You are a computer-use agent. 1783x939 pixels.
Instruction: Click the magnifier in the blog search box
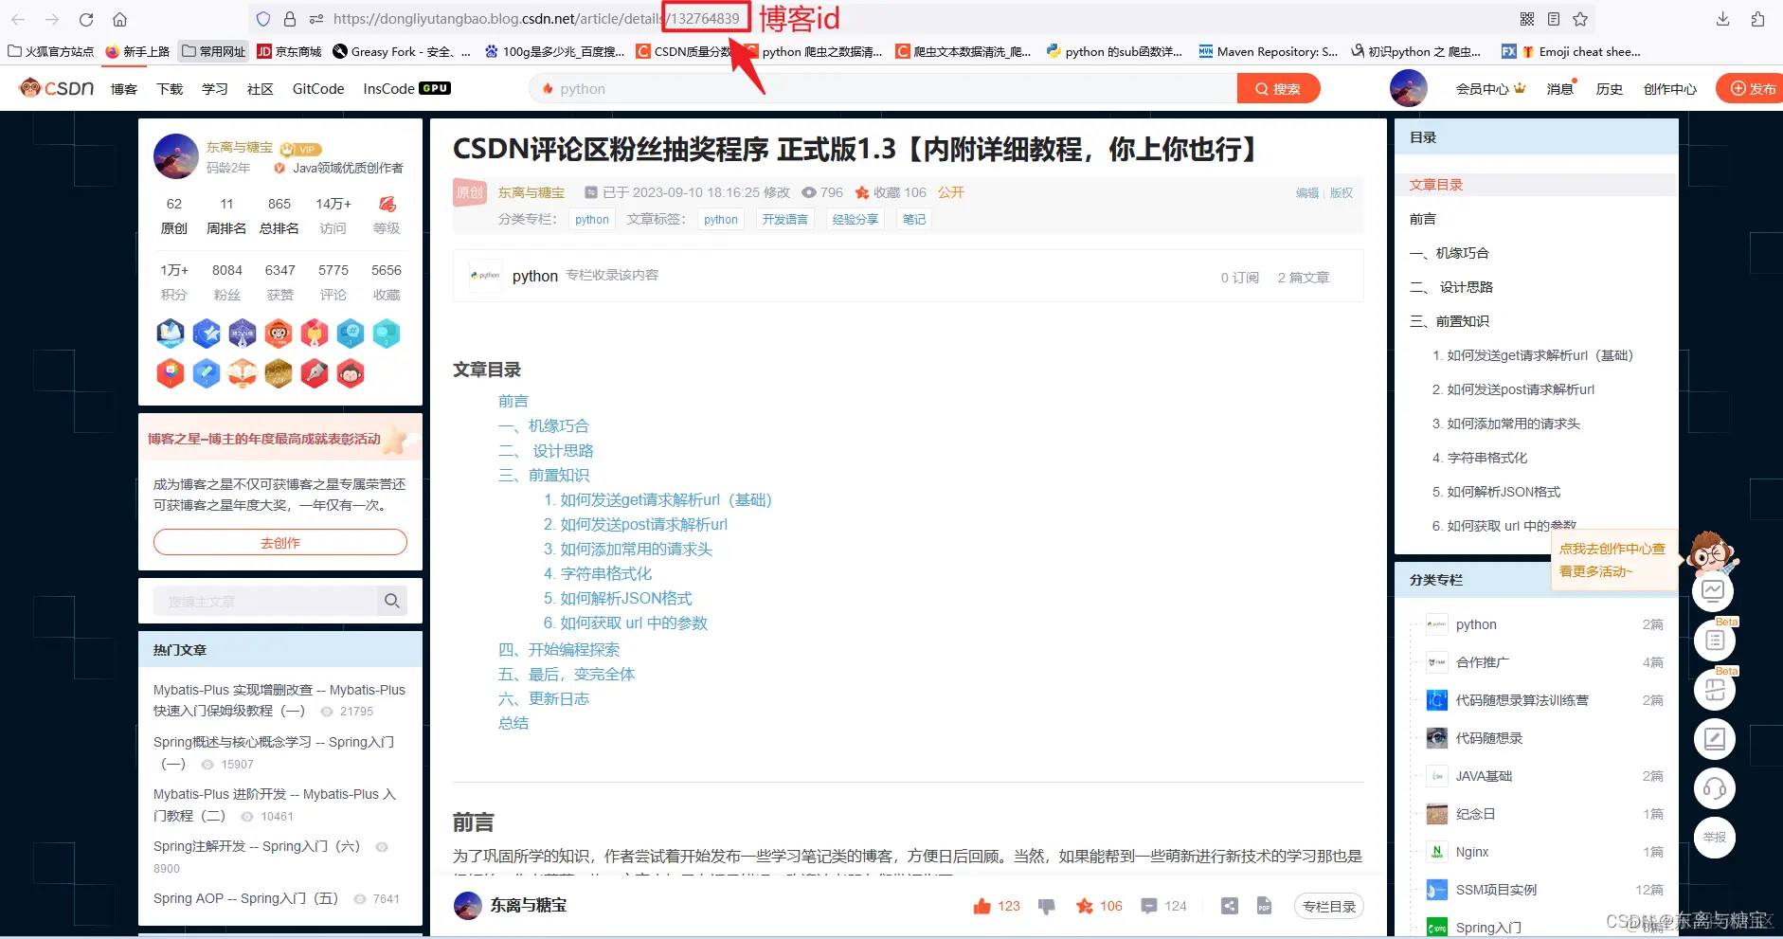tap(391, 600)
